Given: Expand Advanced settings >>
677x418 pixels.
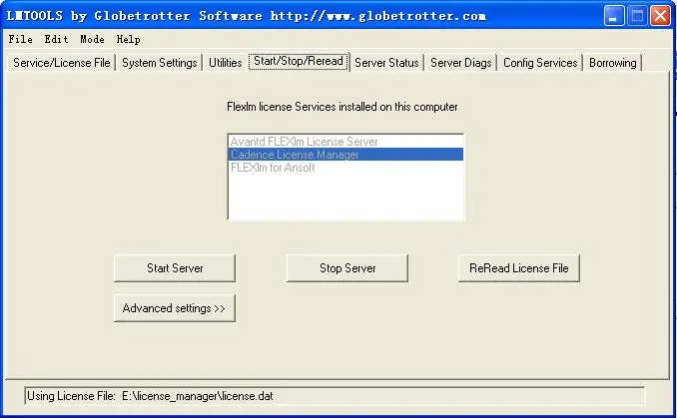Looking at the screenshot, I should (175, 308).
